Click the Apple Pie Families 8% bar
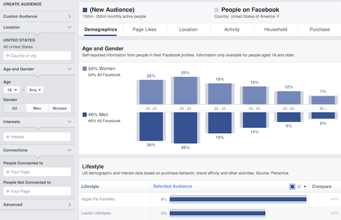Viewport: 341px width, 220px height. coord(238,199)
